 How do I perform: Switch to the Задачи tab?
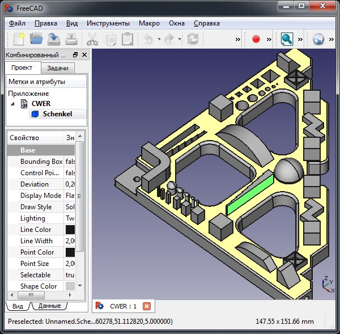pos(58,68)
